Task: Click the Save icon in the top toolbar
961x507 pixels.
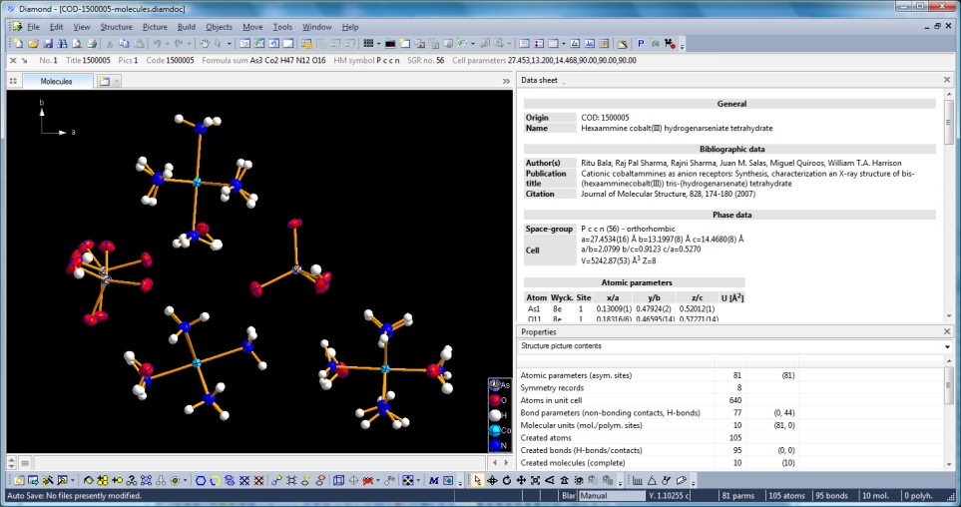Action: (x=48, y=44)
